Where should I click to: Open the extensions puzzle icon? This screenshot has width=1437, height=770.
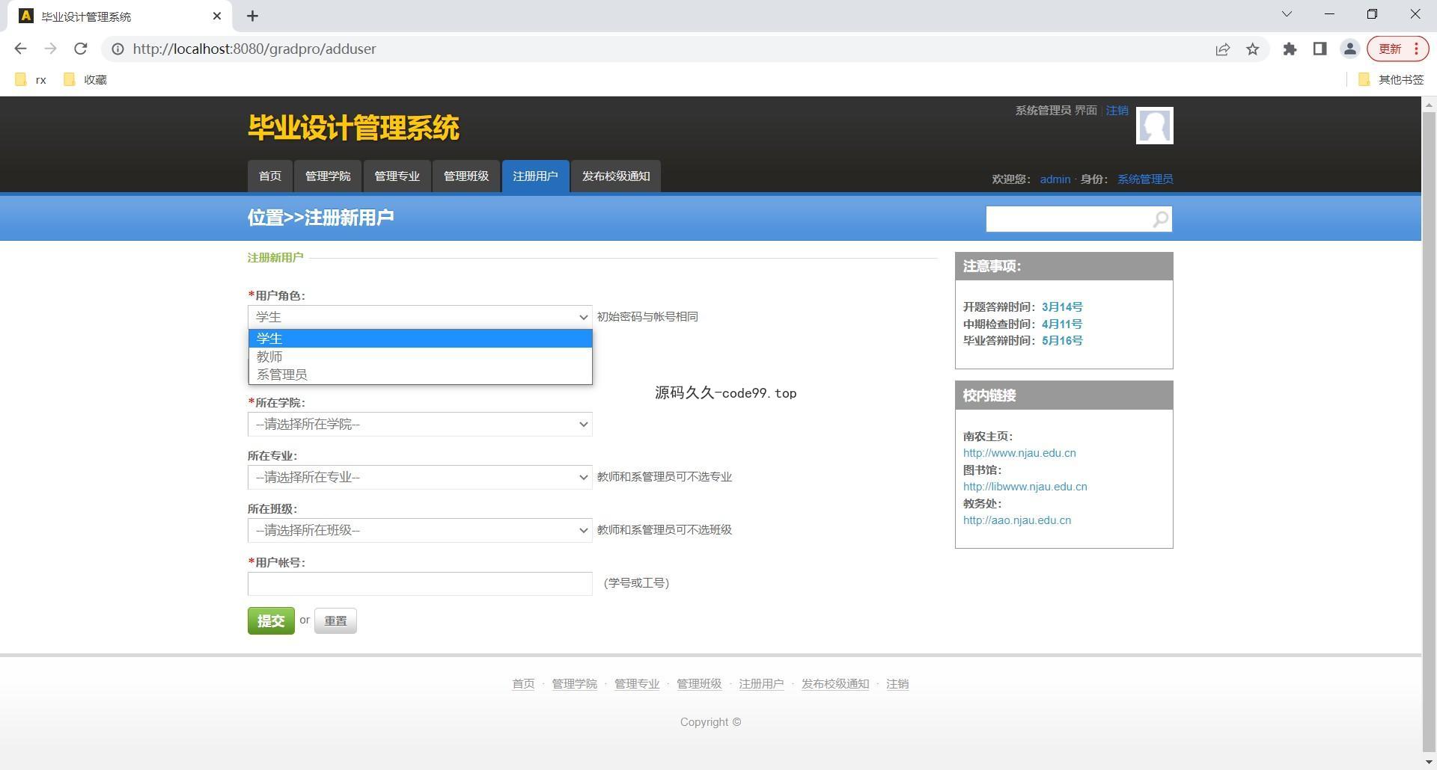click(x=1290, y=49)
